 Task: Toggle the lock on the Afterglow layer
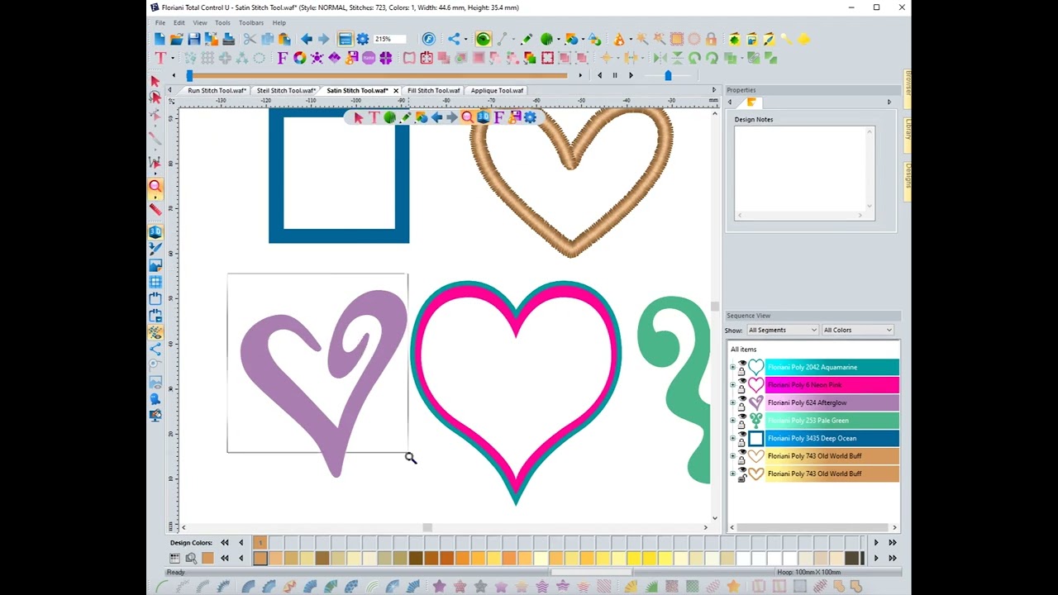click(741, 407)
